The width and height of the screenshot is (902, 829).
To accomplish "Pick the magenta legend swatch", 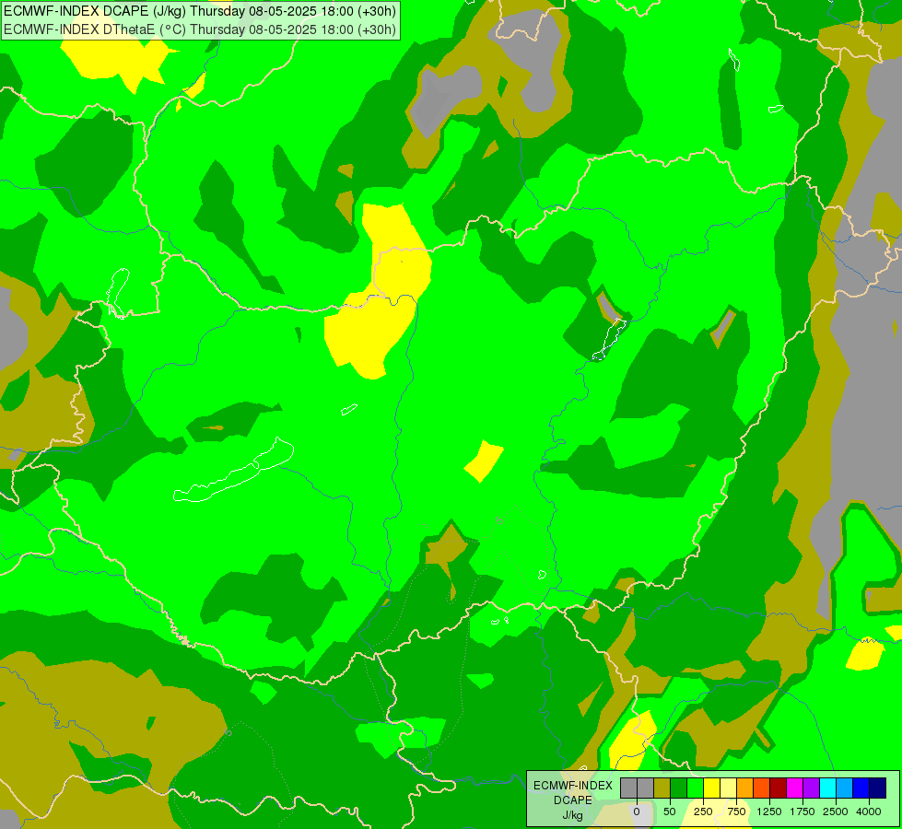I will 795,788.
